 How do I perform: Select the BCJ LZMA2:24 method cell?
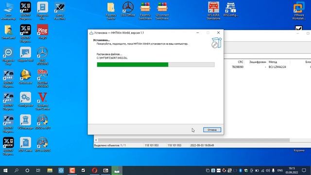point(277,67)
